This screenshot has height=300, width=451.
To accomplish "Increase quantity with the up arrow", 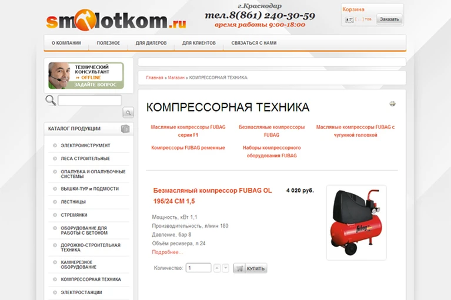I will click(x=217, y=268).
